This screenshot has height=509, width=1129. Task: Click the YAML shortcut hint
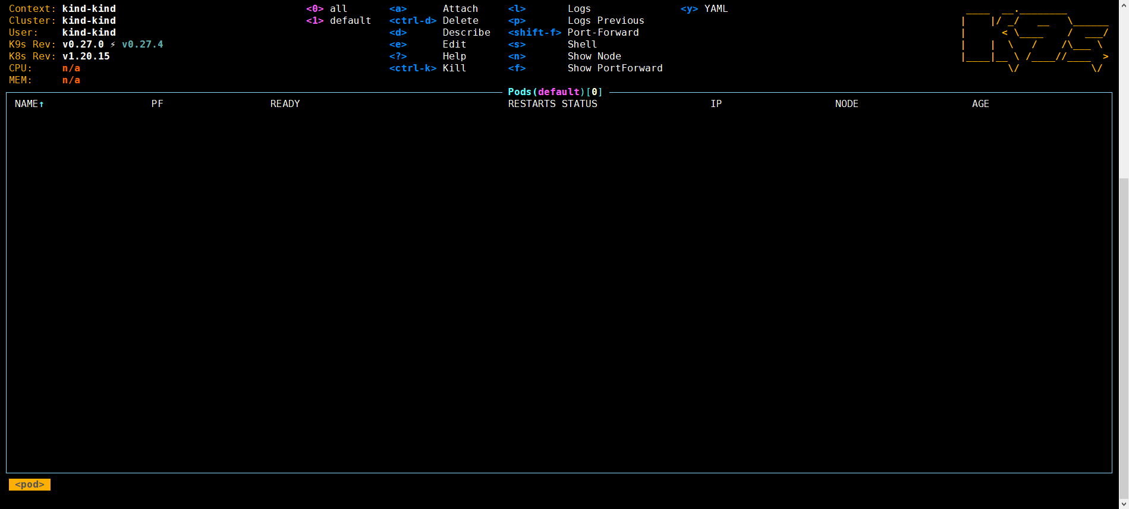coord(716,9)
